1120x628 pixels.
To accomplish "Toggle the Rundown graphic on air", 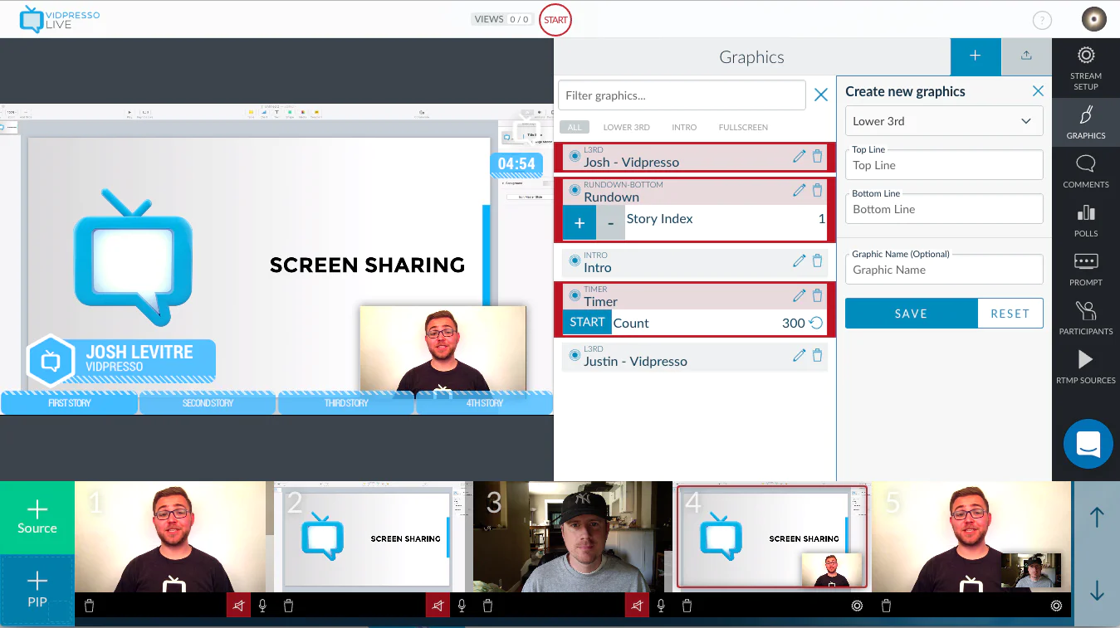I will (x=575, y=190).
